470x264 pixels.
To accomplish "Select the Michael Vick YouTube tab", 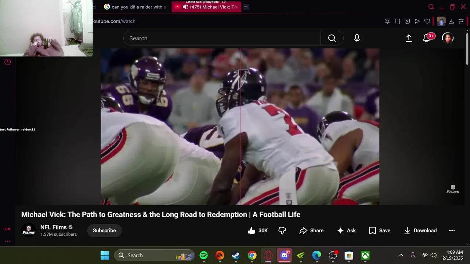I will coord(206,7).
